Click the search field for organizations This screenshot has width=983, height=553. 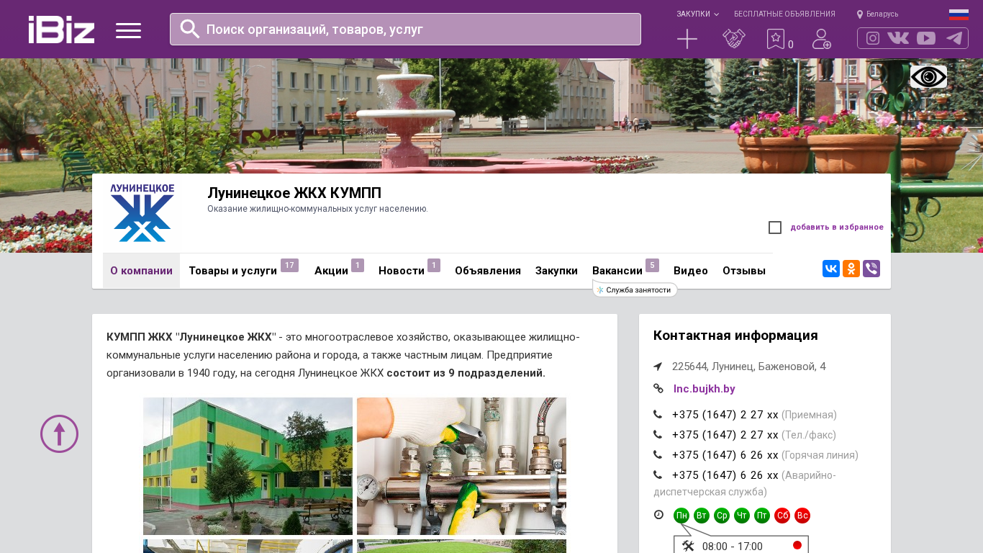pyautogui.click(x=405, y=29)
